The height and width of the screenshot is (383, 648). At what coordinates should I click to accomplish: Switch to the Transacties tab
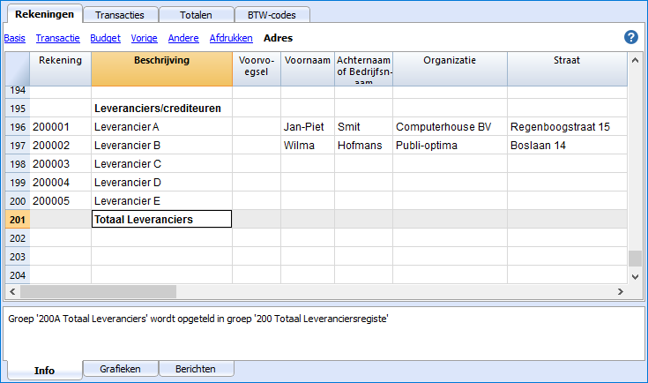120,15
